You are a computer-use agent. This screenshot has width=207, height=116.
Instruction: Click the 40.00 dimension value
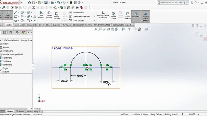point(80,76)
